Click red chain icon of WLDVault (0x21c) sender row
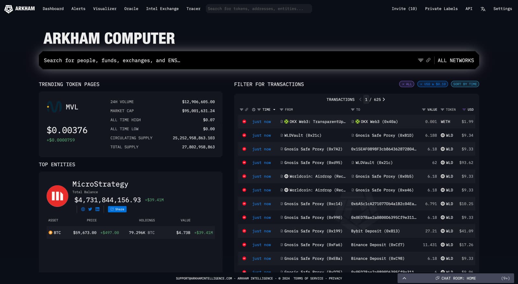 (x=244, y=135)
